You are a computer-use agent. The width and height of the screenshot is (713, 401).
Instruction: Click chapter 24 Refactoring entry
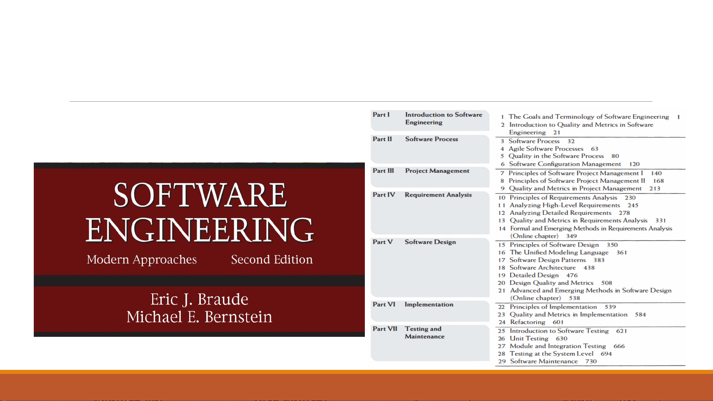(x=527, y=322)
